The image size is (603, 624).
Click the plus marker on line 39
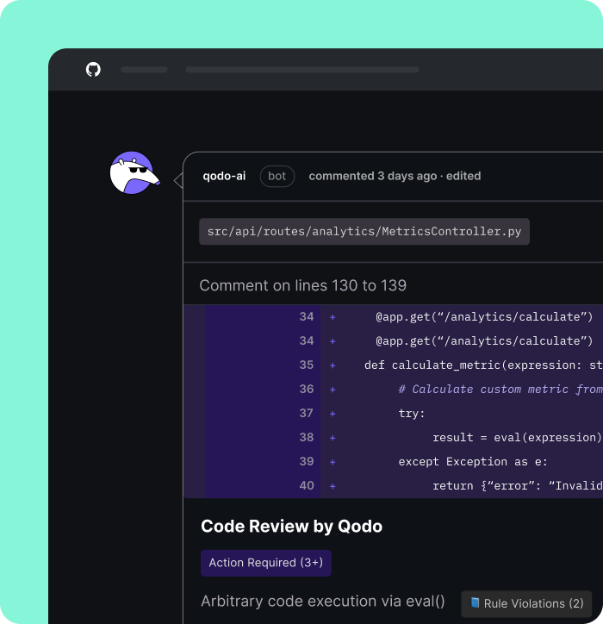coord(333,462)
